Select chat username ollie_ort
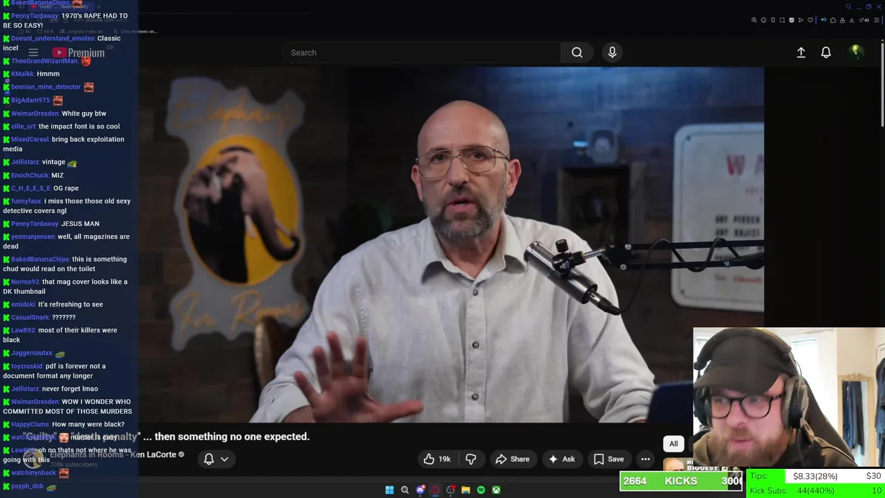 [23, 127]
